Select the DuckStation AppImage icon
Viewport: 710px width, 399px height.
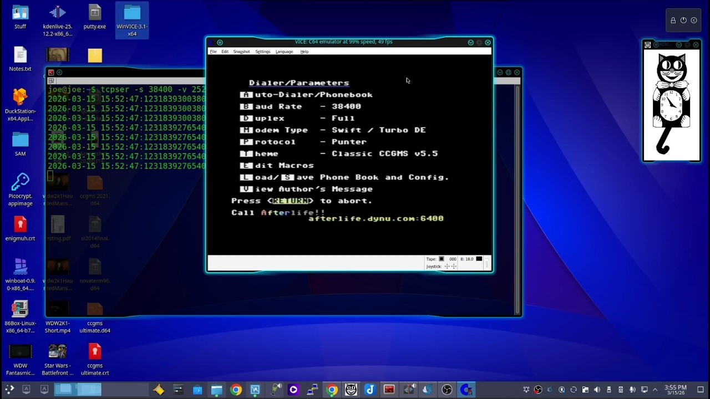[20, 105]
